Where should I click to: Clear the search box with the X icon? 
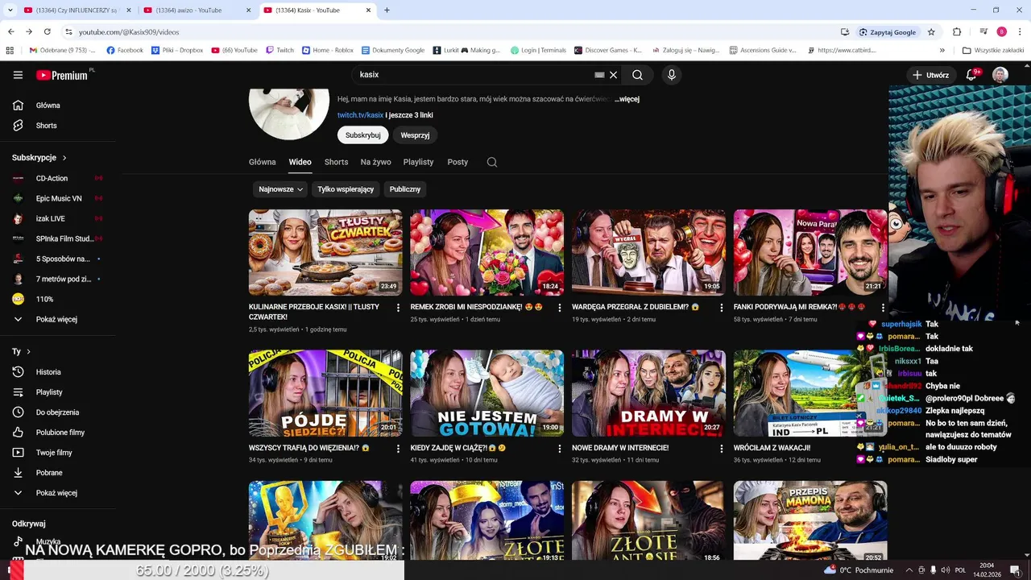(613, 75)
